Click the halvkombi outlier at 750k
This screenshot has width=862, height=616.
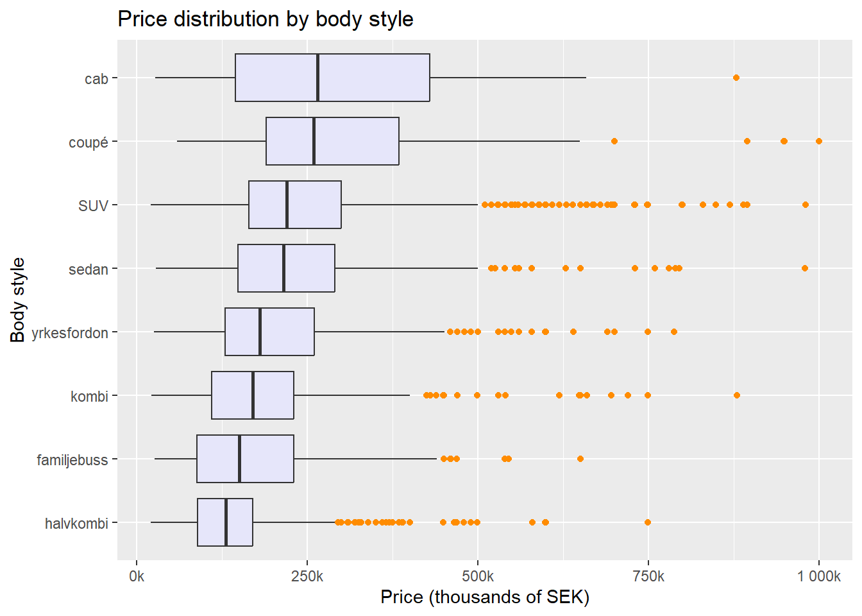648,522
